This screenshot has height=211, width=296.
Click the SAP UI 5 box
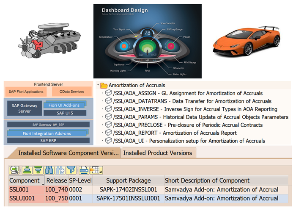65,113
